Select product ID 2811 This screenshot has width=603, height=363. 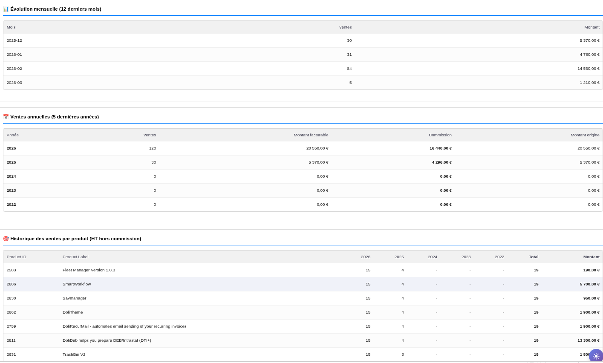(x=11, y=340)
